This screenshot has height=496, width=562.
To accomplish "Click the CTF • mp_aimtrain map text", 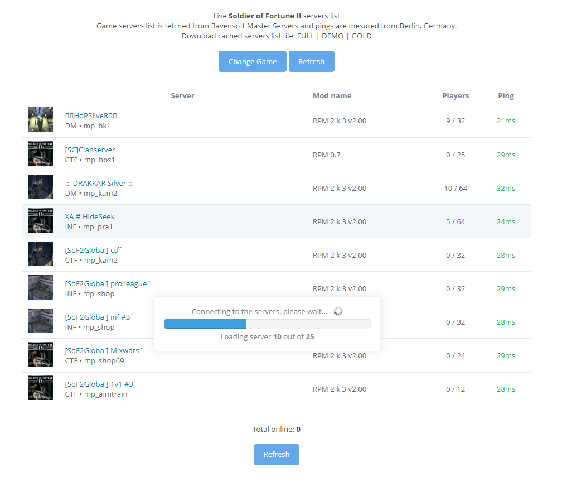I will (96, 394).
